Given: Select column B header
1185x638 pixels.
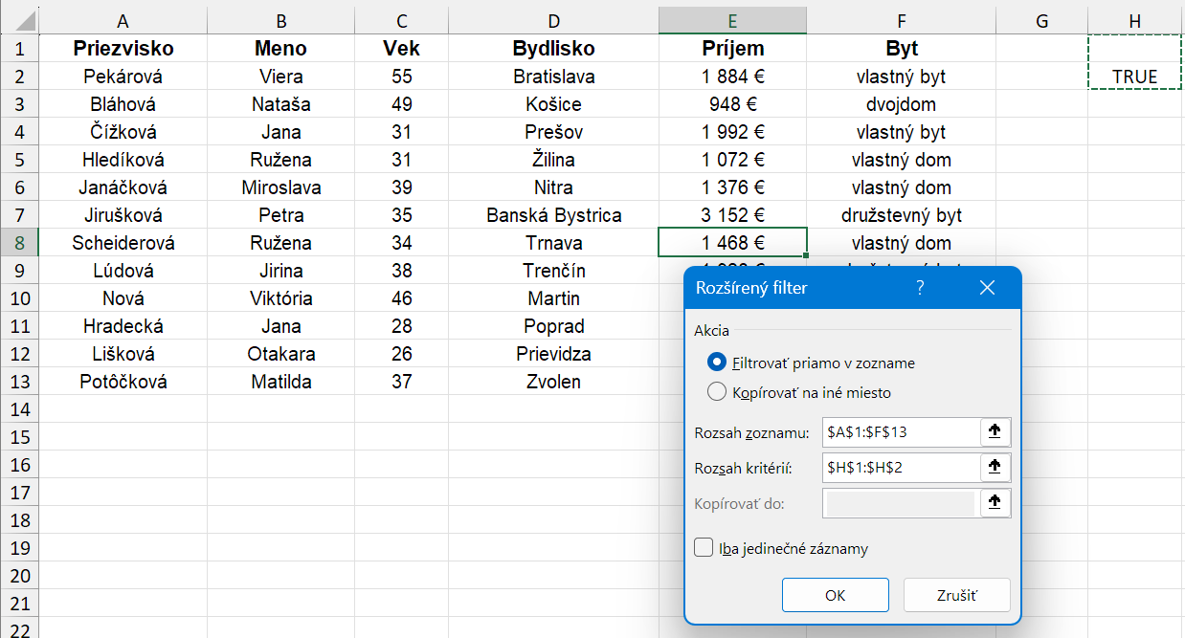Looking at the screenshot, I should [280, 21].
